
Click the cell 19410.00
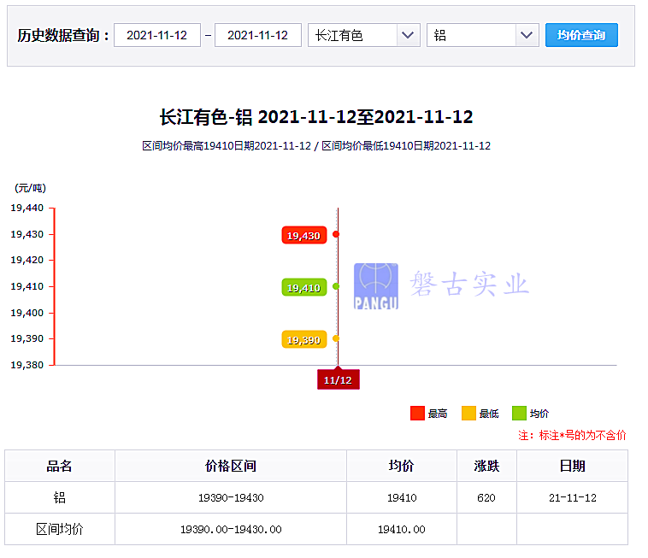click(x=401, y=529)
